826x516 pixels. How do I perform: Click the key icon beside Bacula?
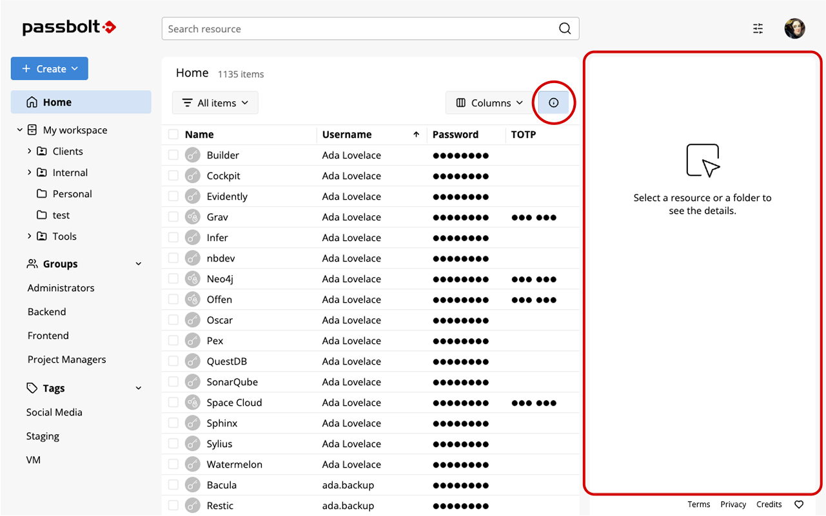[192, 485]
